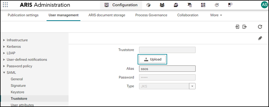
Task: Expand the Infrastructure tree node arrow
Action: click(4, 40)
